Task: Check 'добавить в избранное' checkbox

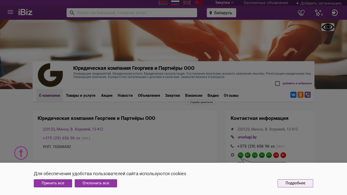Action: click(x=277, y=84)
